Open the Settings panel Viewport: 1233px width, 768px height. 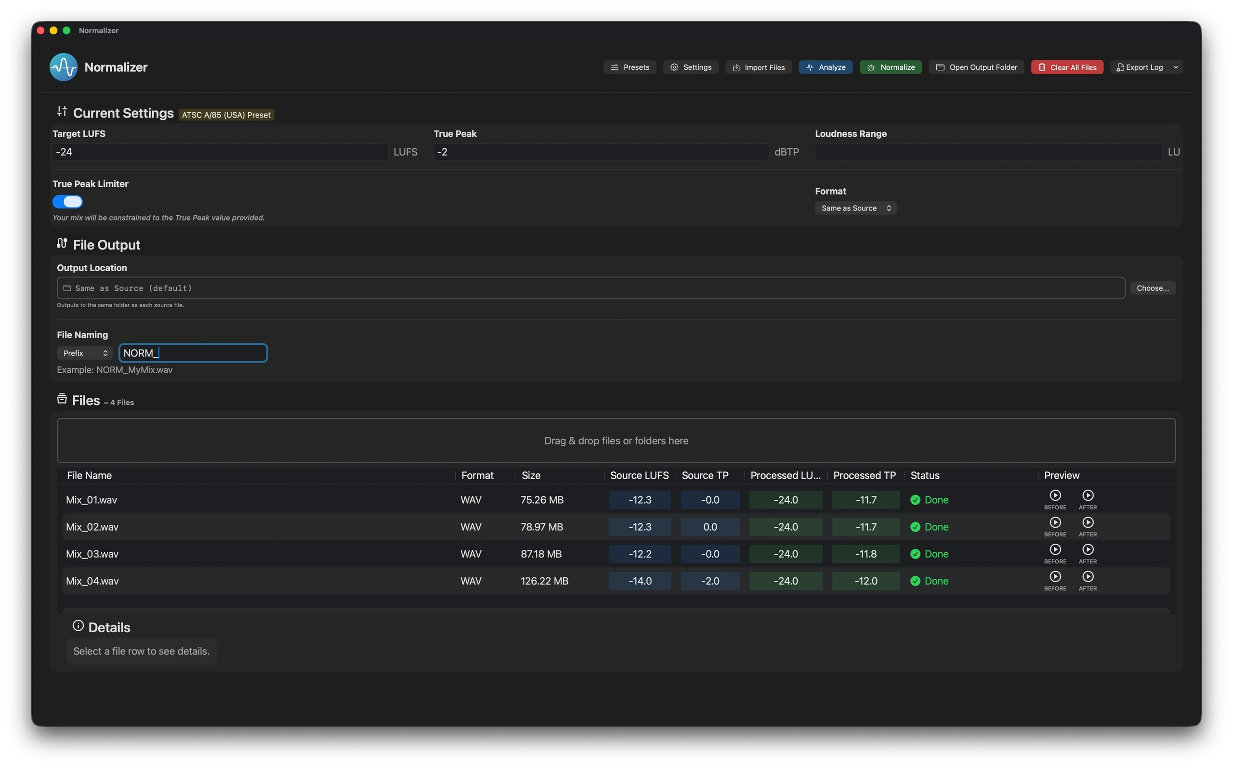point(690,67)
